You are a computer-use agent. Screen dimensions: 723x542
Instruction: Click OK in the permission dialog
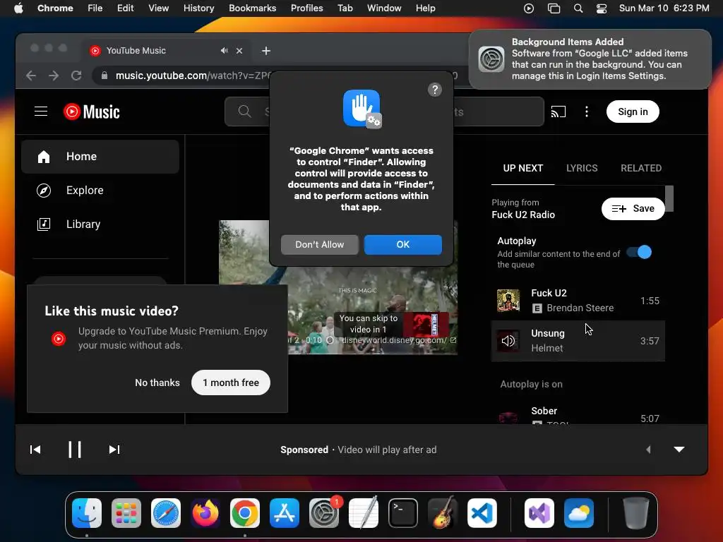click(x=402, y=245)
